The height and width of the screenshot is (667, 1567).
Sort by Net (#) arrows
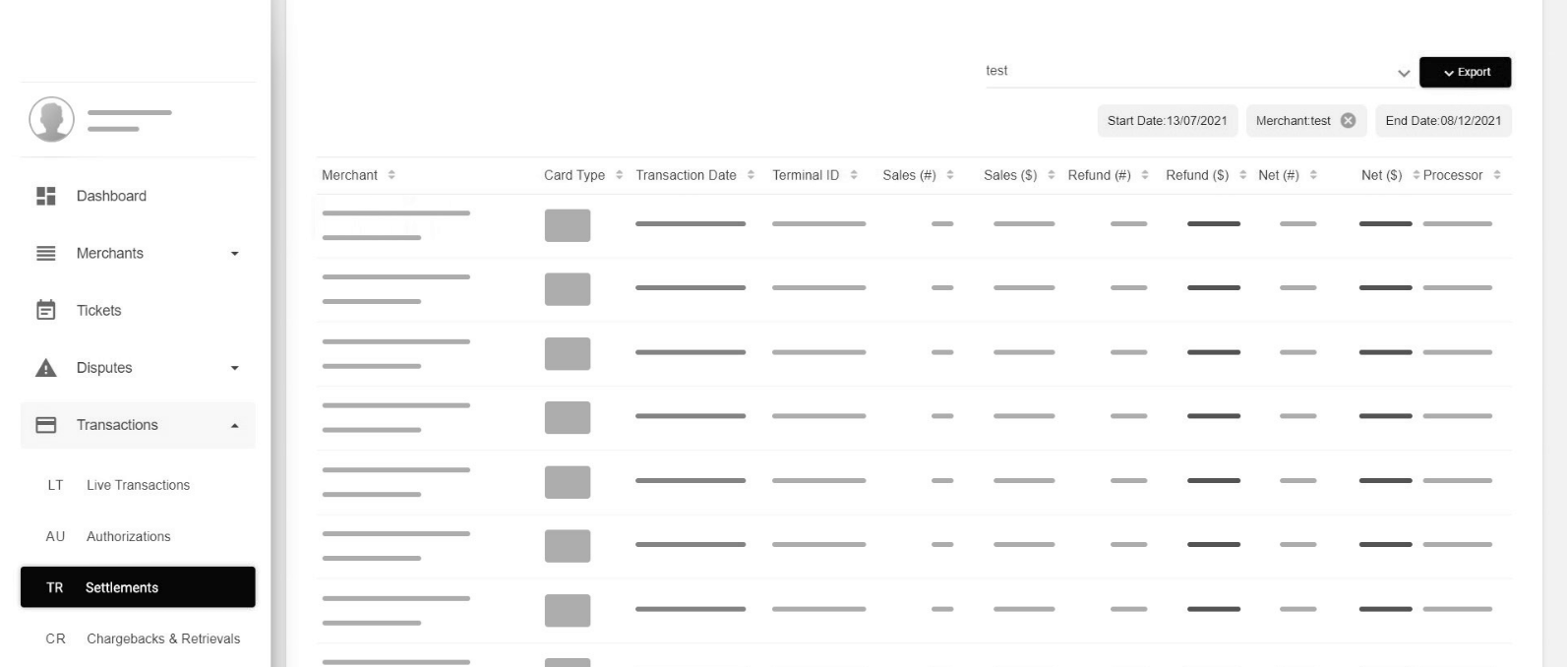[x=1313, y=175]
